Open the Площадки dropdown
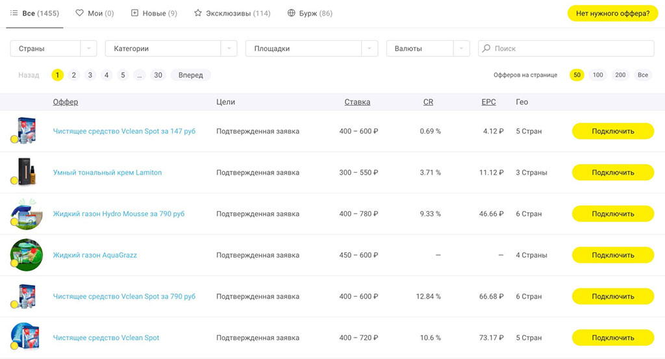 click(311, 49)
